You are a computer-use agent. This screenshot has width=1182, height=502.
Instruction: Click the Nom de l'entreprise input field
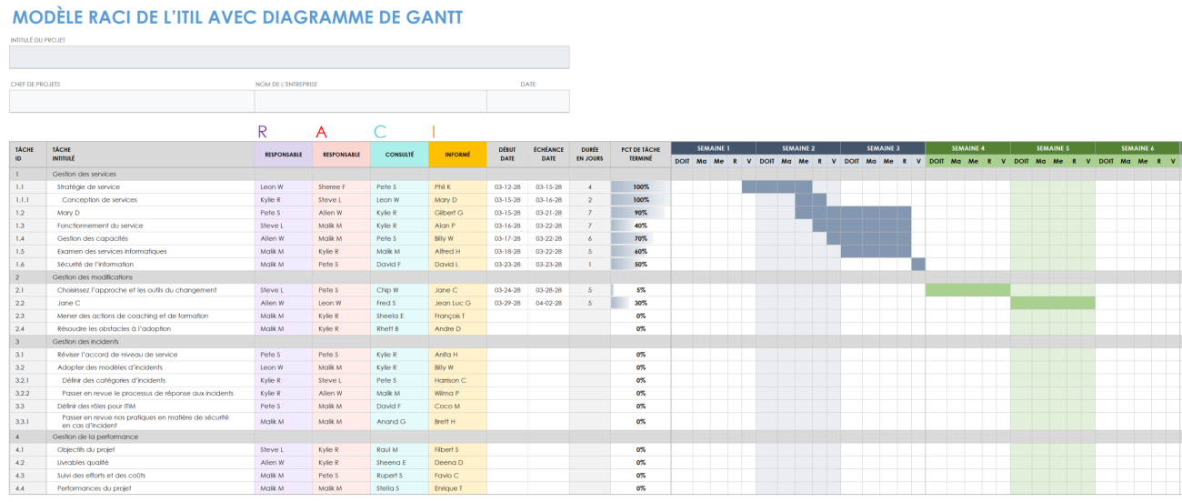pyautogui.click(x=370, y=101)
